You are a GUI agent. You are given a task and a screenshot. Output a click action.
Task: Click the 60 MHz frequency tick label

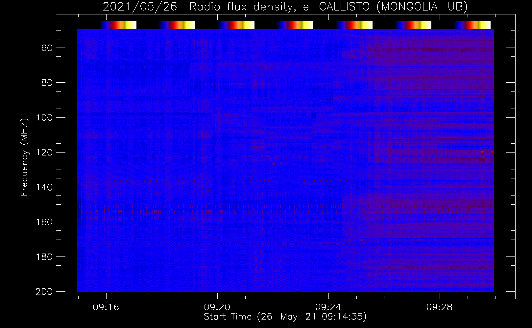click(47, 48)
